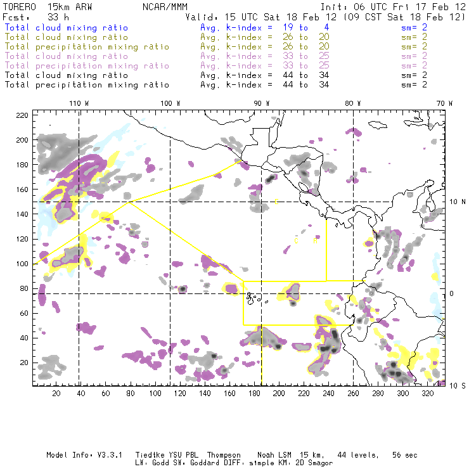Select the purple "Total precipitation mixing ratio" legend line
The width and height of the screenshot is (469, 469).
(x=87, y=66)
